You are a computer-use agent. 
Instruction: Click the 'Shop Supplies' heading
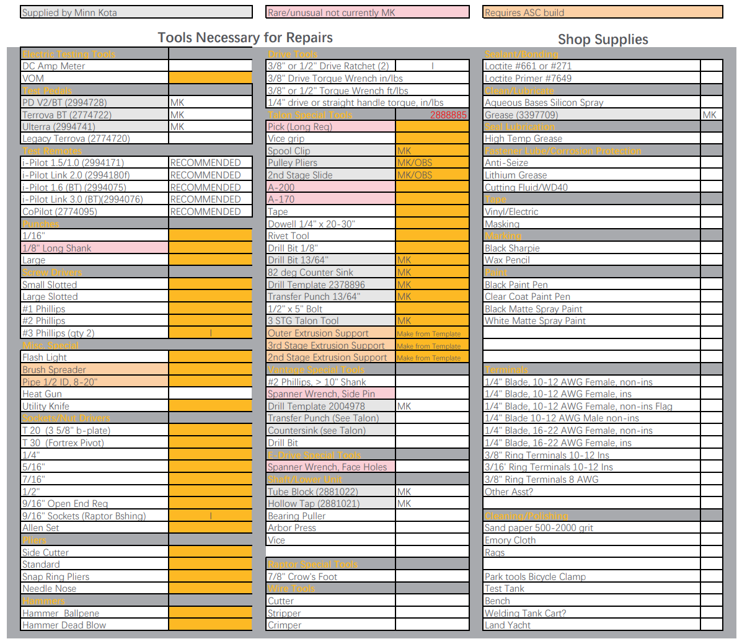603,39
